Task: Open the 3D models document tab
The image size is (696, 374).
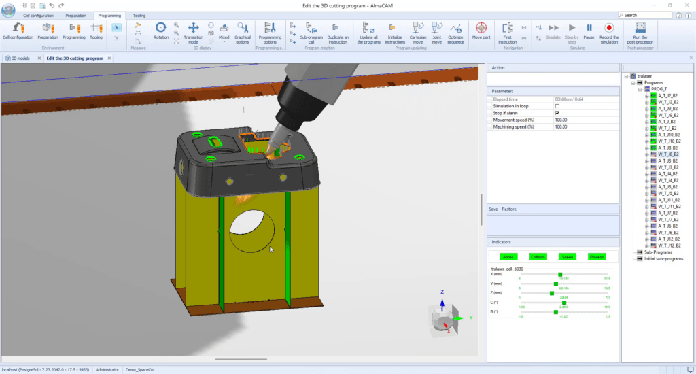Action: [22, 58]
